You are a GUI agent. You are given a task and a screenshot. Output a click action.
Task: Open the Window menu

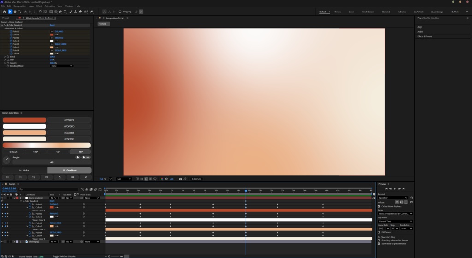click(x=69, y=6)
